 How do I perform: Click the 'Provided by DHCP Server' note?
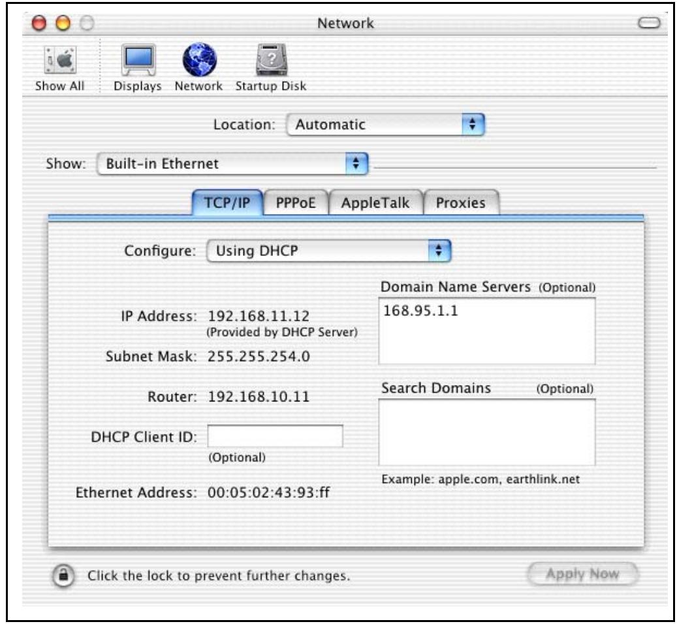tap(282, 332)
